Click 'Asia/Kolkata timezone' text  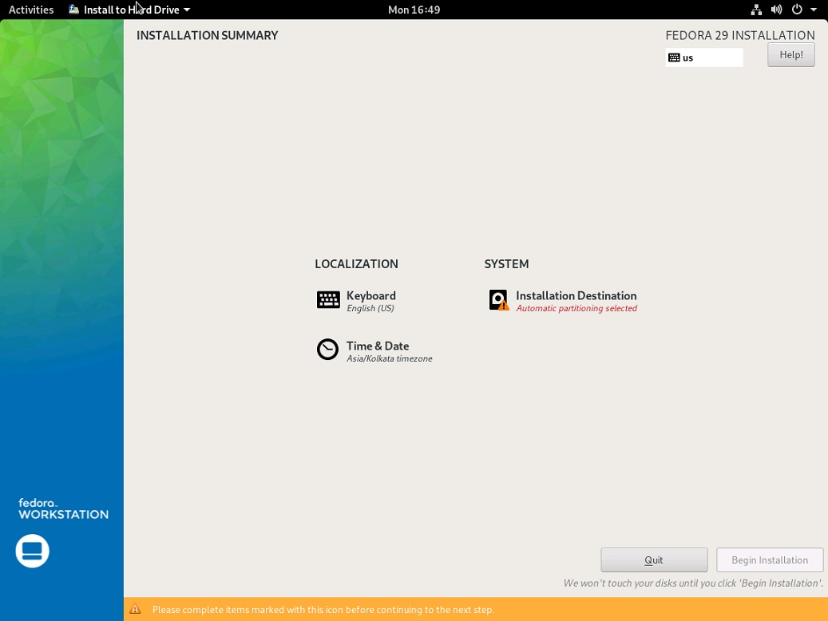(389, 358)
